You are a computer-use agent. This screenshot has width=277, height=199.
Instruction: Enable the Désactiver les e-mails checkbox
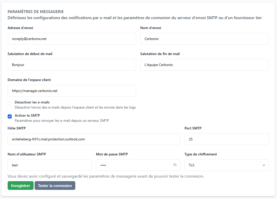[x=10, y=103]
